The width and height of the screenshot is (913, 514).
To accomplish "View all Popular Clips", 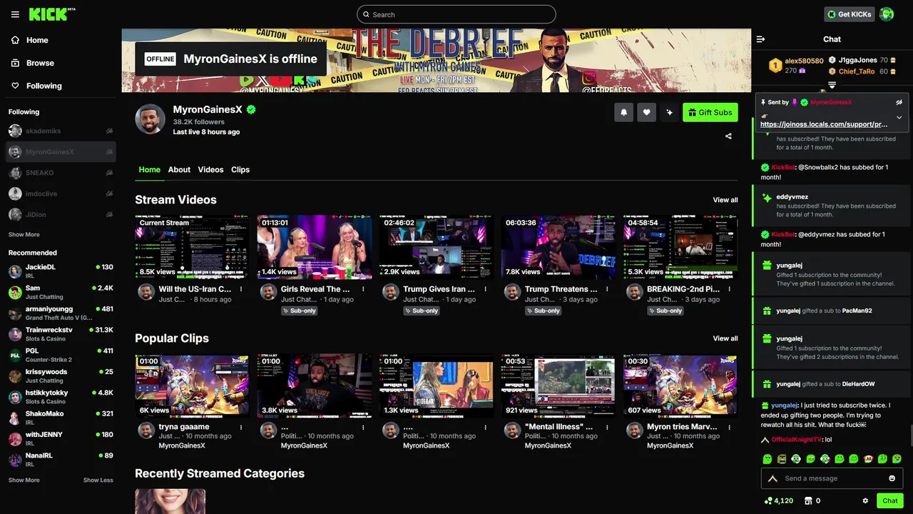I will point(725,338).
